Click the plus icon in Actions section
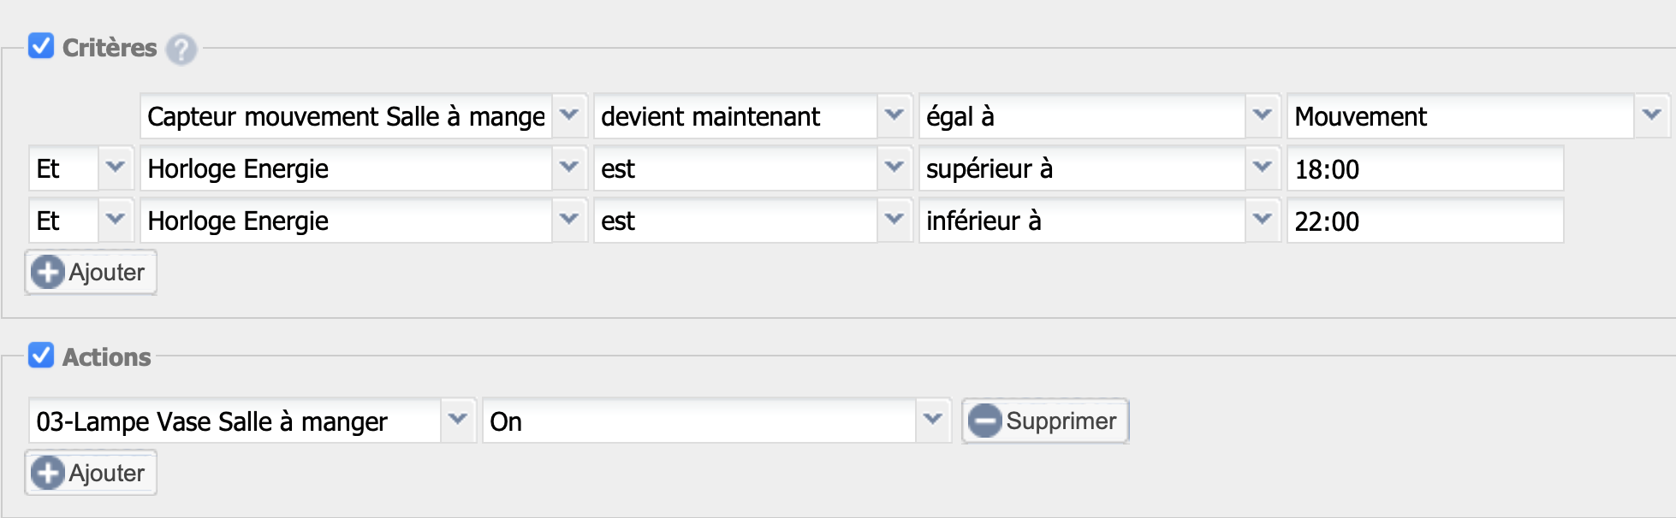Screen dimensions: 1676x518 click(x=48, y=473)
